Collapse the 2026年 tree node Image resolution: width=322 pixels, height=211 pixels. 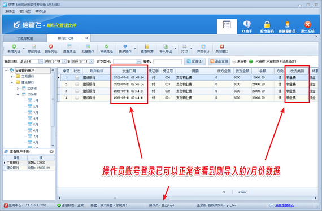tap(18, 95)
